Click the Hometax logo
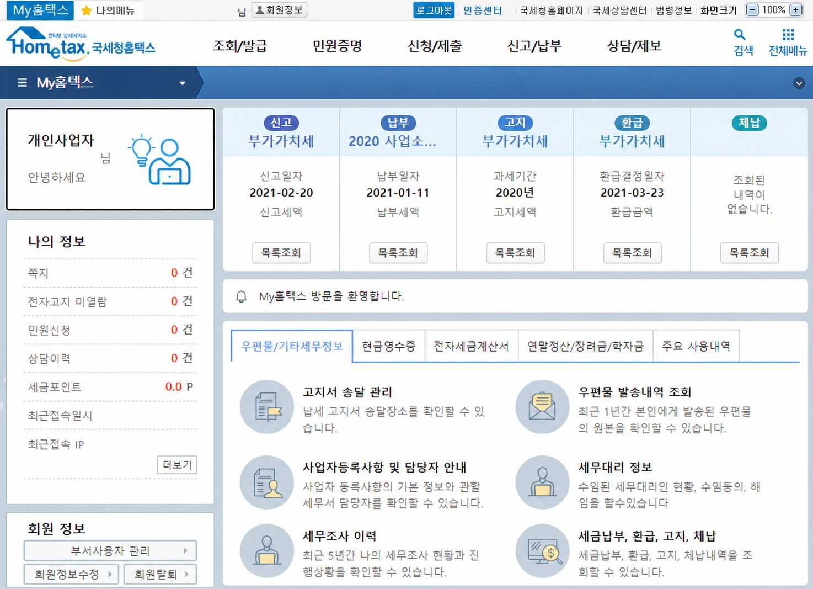Image resolution: width=813 pixels, height=589 pixels. pyautogui.click(x=81, y=44)
